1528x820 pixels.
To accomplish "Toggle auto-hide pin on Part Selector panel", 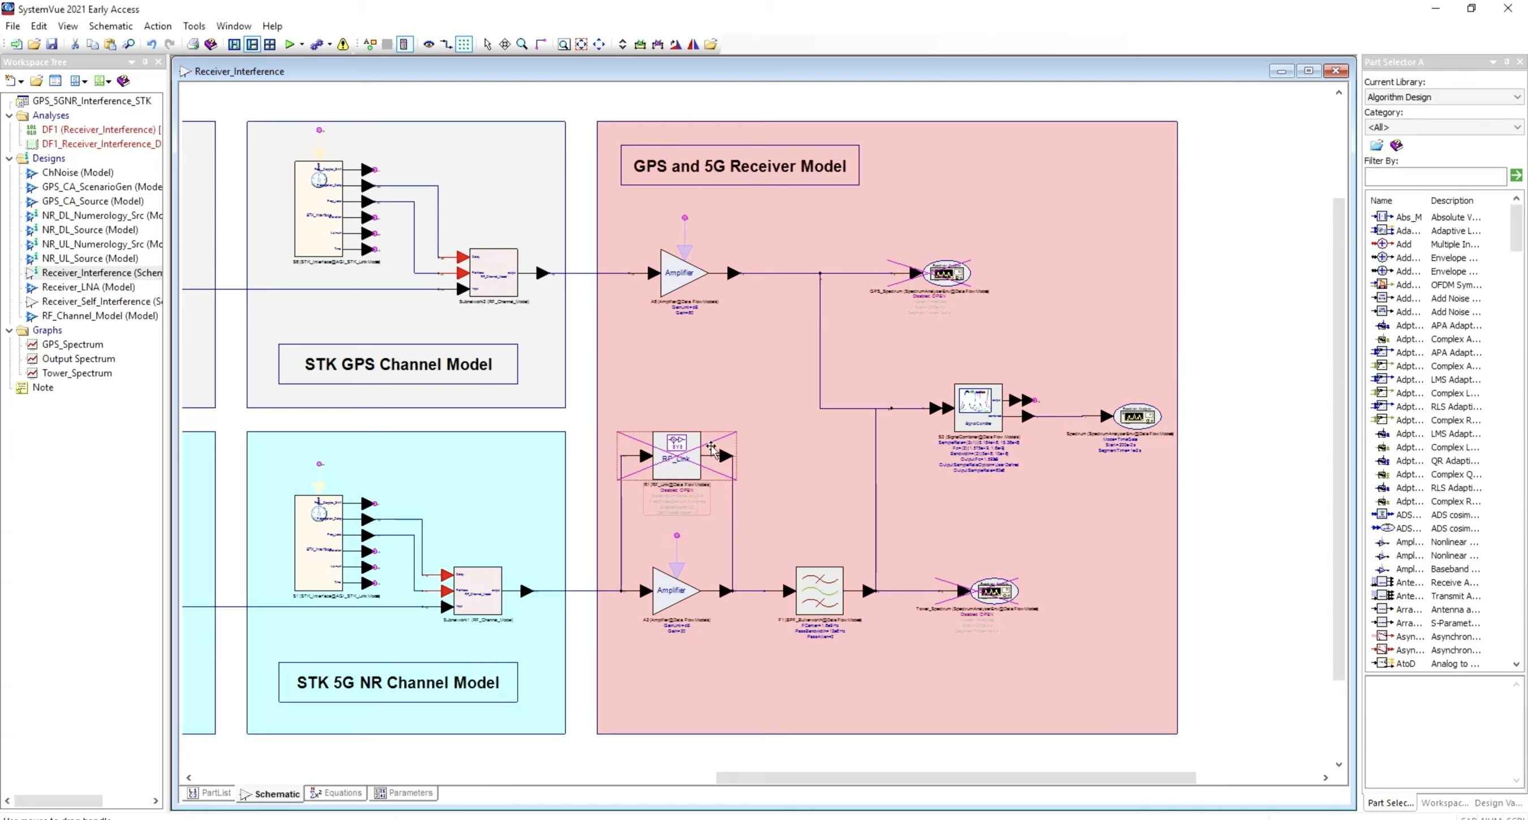I will coord(1506,62).
